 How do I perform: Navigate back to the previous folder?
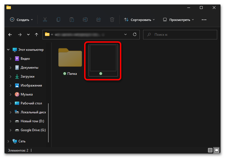click(x=10, y=35)
